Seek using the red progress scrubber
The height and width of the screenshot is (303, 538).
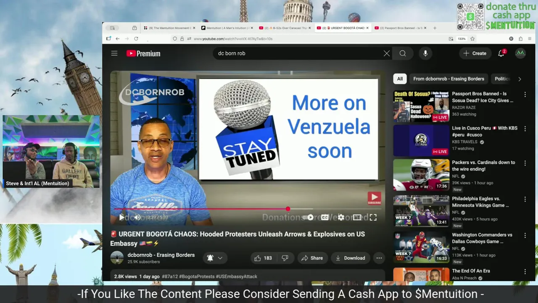pos(288,209)
